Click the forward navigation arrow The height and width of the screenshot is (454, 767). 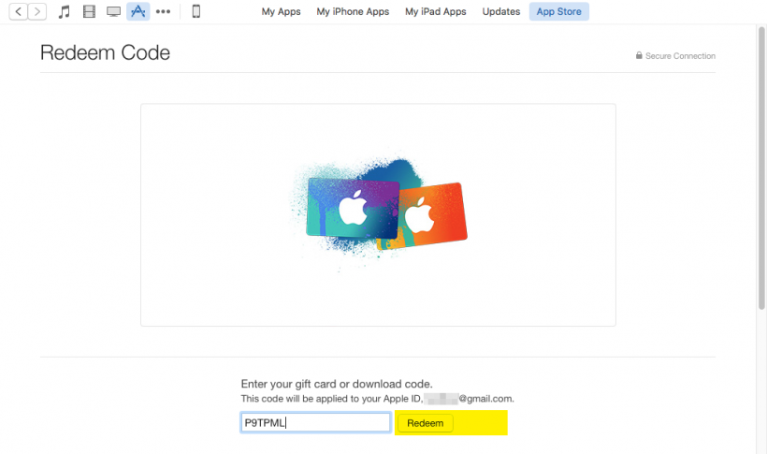click(x=37, y=12)
